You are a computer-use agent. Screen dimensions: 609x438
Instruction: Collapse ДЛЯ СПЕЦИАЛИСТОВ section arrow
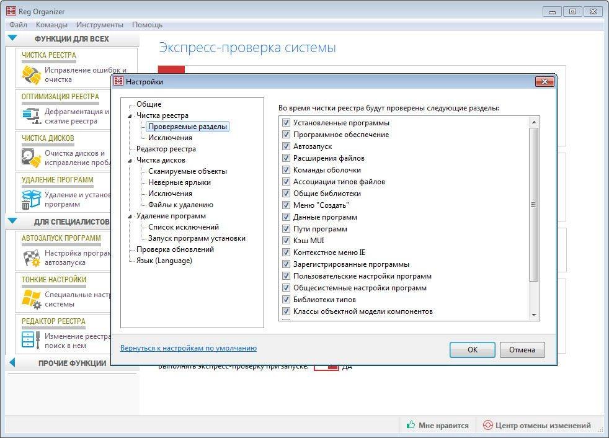click(x=12, y=221)
